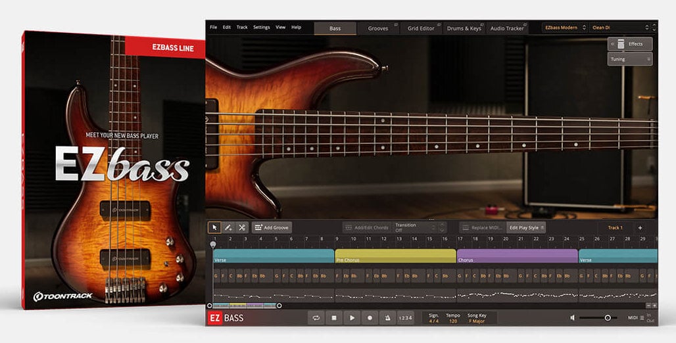Viewport: 676px width, 343px height.
Task: Click the EZ BASS logo
Action: pyautogui.click(x=226, y=318)
